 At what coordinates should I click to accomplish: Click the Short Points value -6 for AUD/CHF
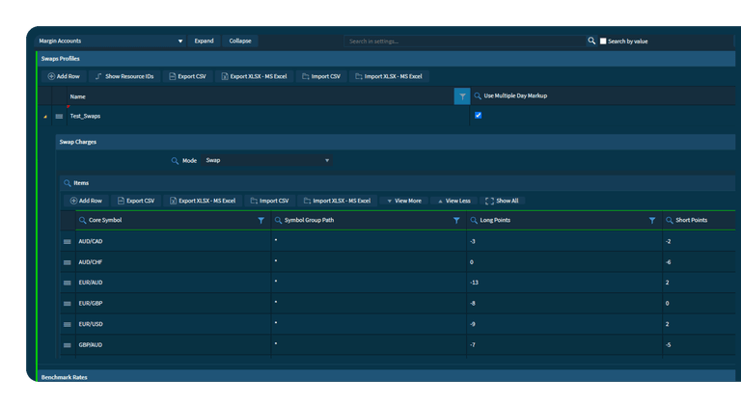669,262
